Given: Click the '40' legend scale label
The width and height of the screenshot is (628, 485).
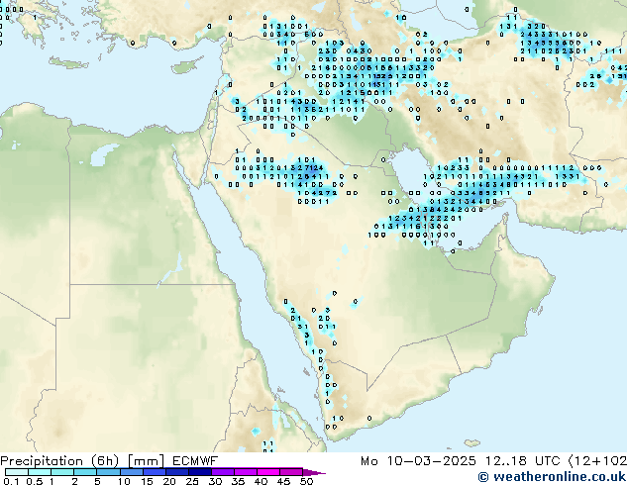Looking at the screenshot, I should pyautogui.click(x=261, y=481).
